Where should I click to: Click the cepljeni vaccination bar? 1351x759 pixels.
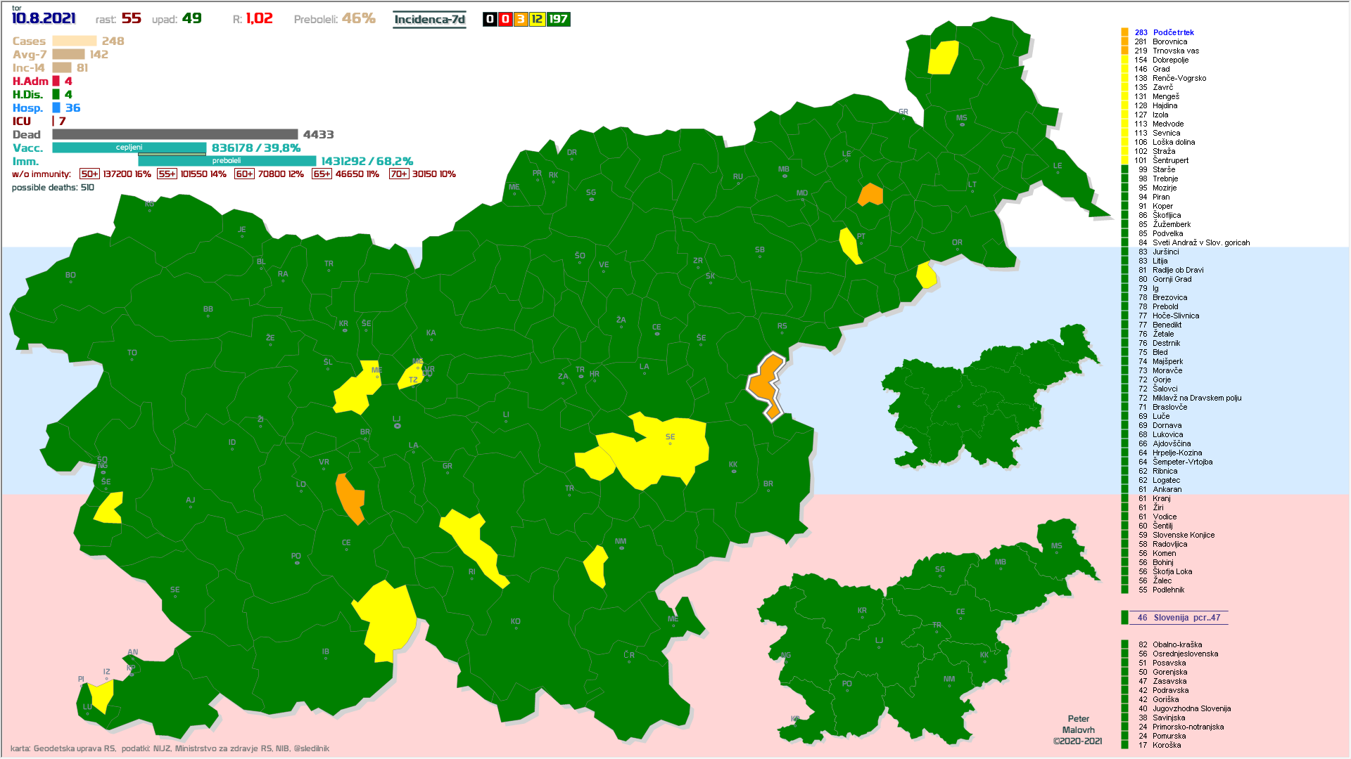129,148
